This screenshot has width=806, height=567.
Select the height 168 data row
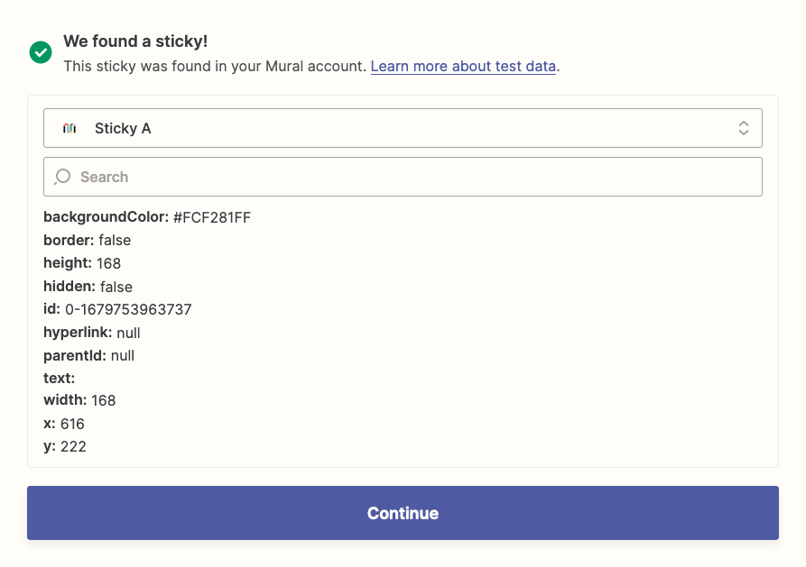[x=82, y=263]
